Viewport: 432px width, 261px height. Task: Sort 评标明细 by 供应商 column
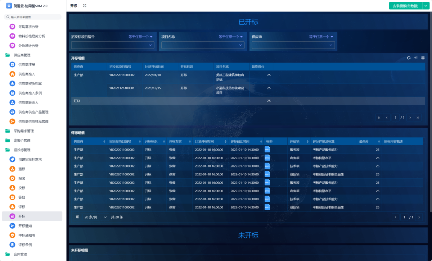104,142
